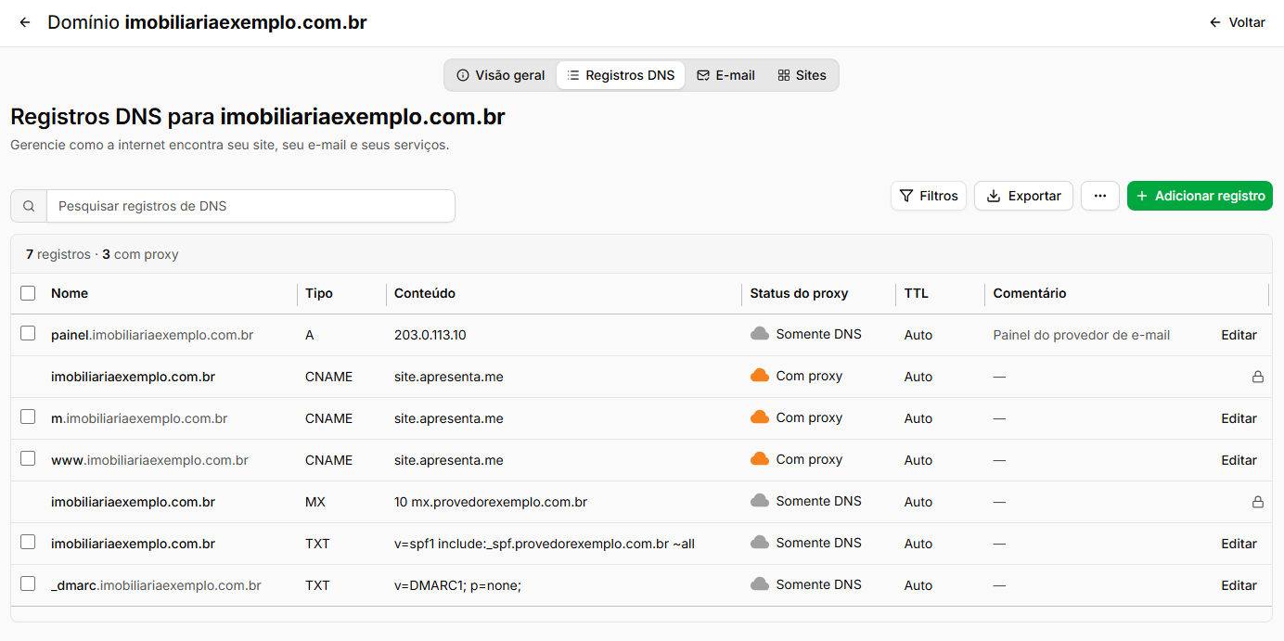Screen dimensions: 1284x641
Task: Focus the Pesquisar registros de DNS field
Action: (x=250, y=206)
